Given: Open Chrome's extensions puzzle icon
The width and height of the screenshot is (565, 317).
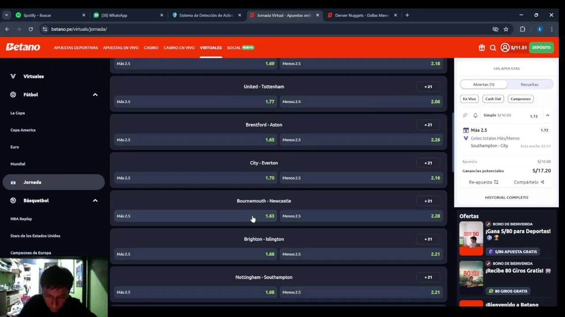Looking at the screenshot, I should 523,29.
